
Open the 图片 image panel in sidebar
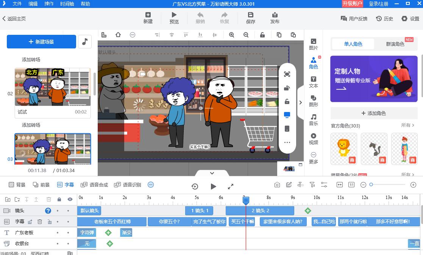pyautogui.click(x=314, y=44)
